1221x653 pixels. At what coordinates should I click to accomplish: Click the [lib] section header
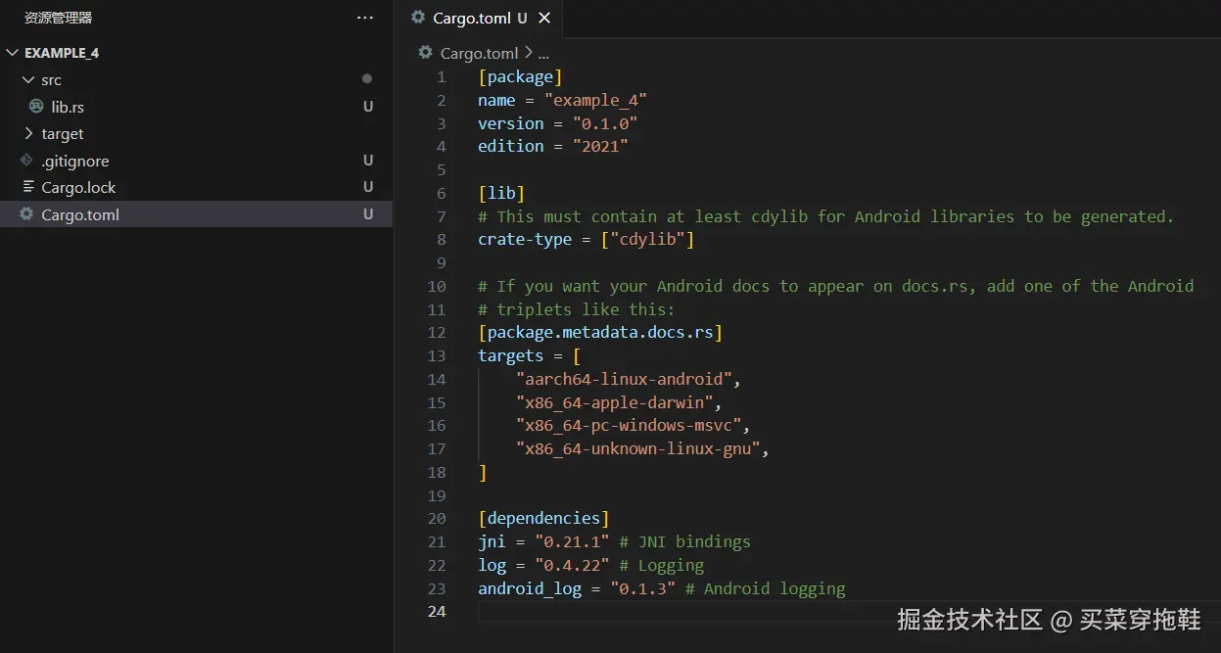(x=501, y=193)
